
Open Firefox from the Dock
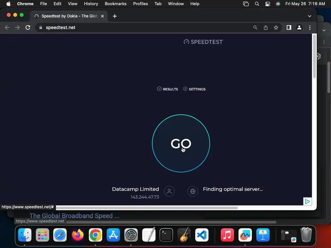tap(78, 235)
